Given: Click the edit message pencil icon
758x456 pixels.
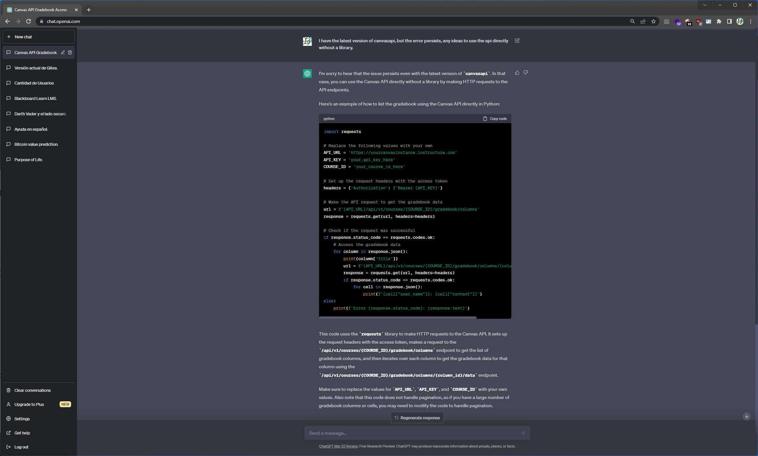Looking at the screenshot, I should [x=517, y=41].
